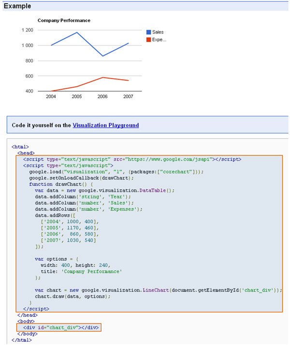Click the var options code line

[x=57, y=259]
